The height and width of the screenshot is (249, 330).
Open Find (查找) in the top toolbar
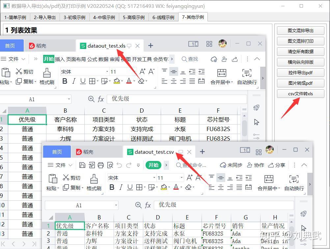coord(190,59)
